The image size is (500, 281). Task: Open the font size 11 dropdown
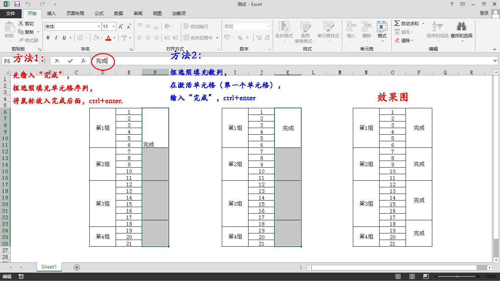click(x=114, y=27)
